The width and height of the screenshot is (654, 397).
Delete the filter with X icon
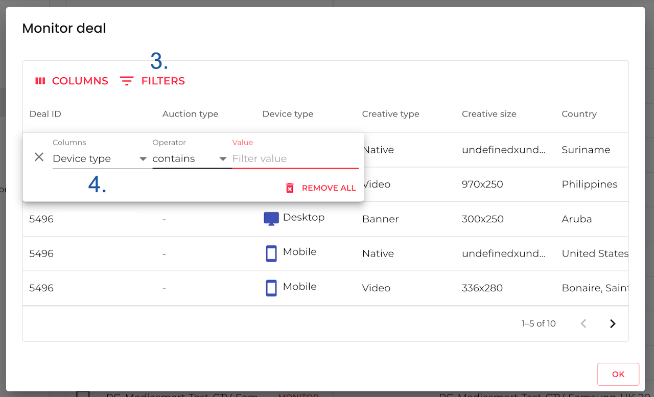39,157
